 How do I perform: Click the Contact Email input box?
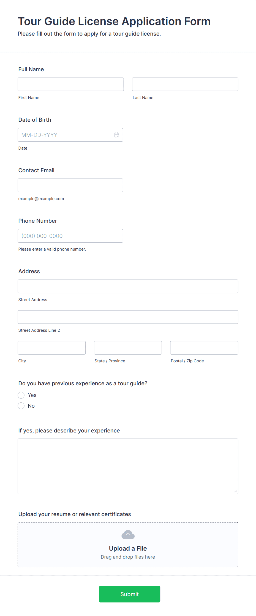(x=70, y=185)
